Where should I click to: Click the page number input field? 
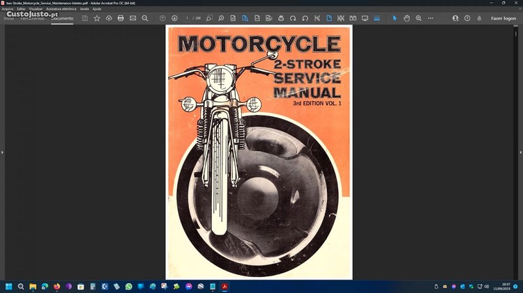click(x=188, y=18)
